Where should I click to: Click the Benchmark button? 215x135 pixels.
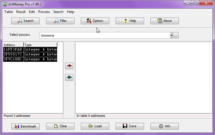(25, 126)
